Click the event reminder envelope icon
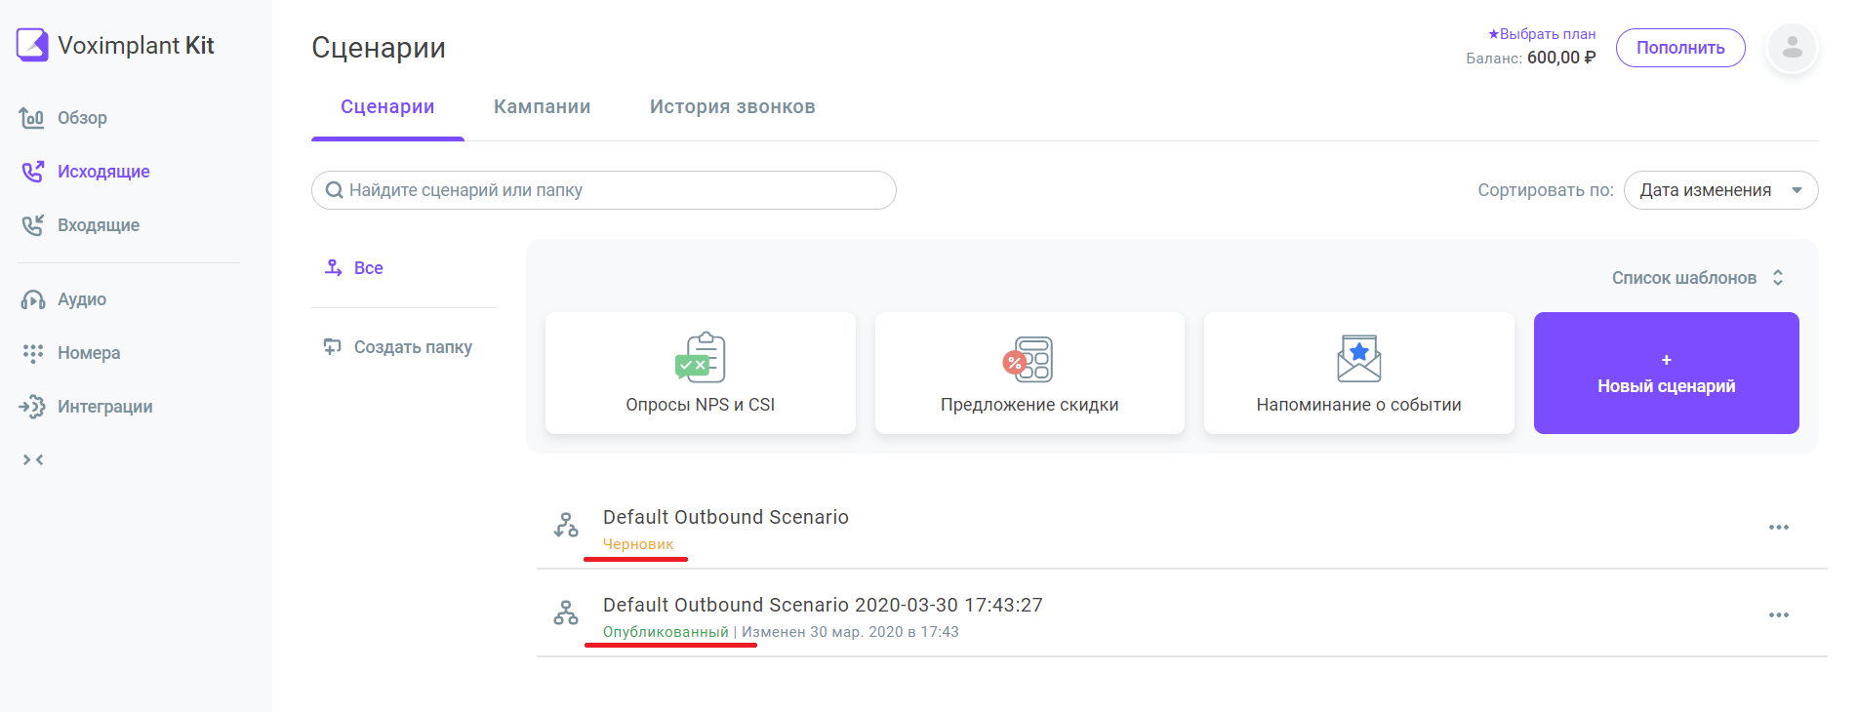The height and width of the screenshot is (712, 1858). [1359, 358]
